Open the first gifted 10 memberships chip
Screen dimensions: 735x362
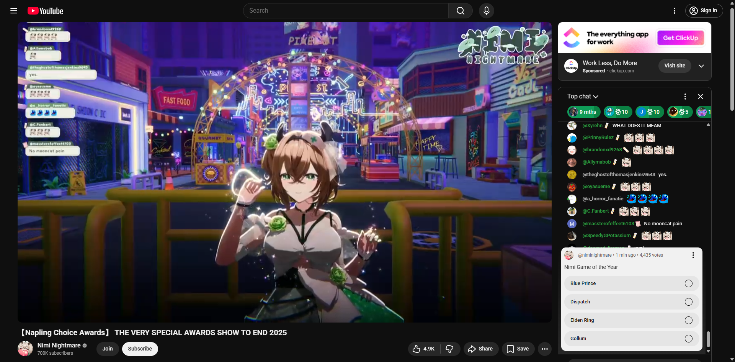(618, 112)
